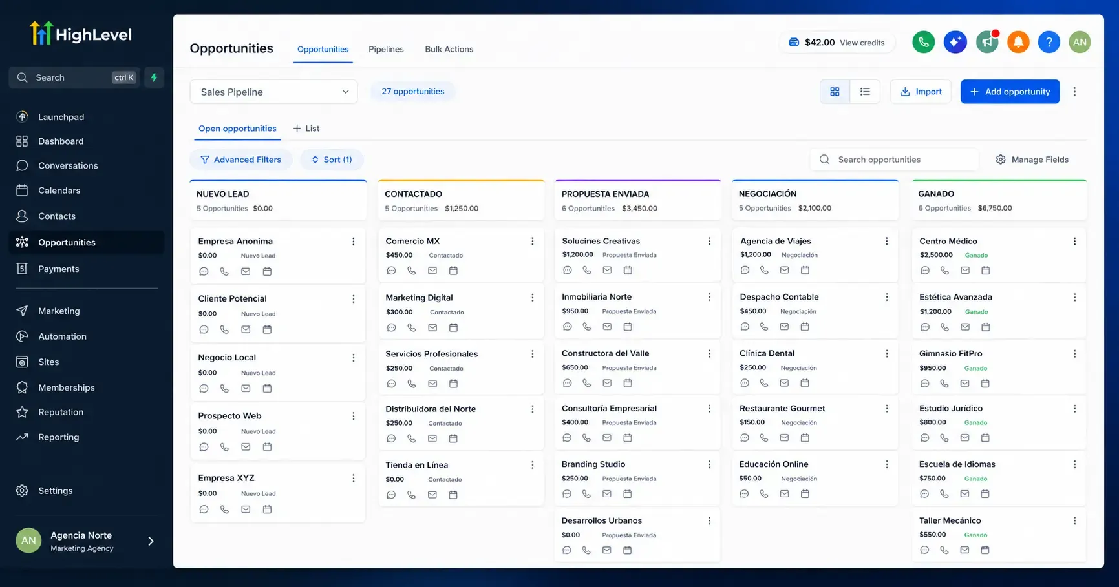Switch to list view layout
This screenshot has height=587, width=1119.
[865, 92]
